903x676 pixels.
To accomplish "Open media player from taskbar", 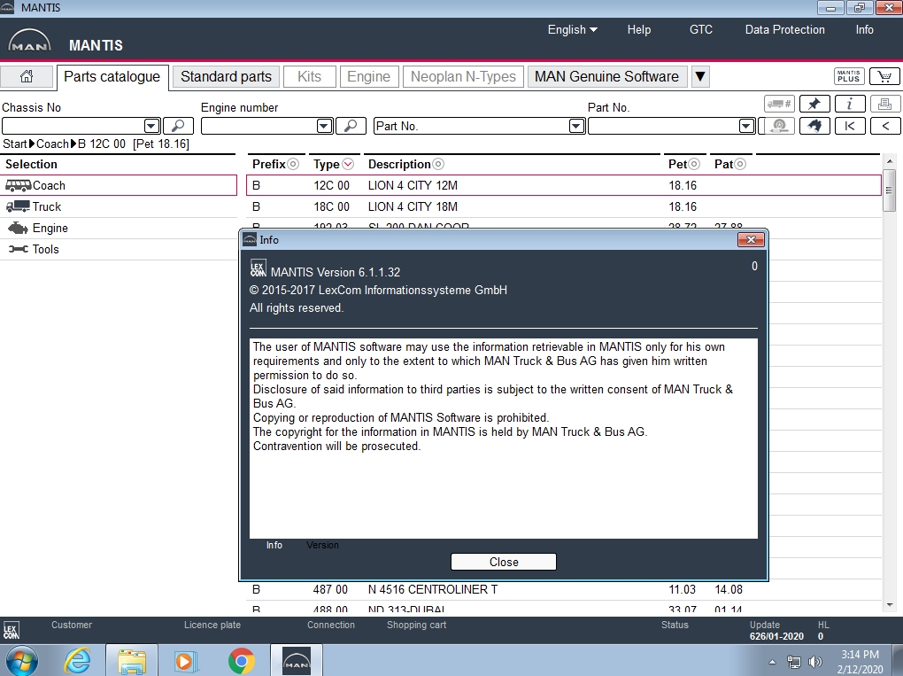I will click(x=185, y=660).
